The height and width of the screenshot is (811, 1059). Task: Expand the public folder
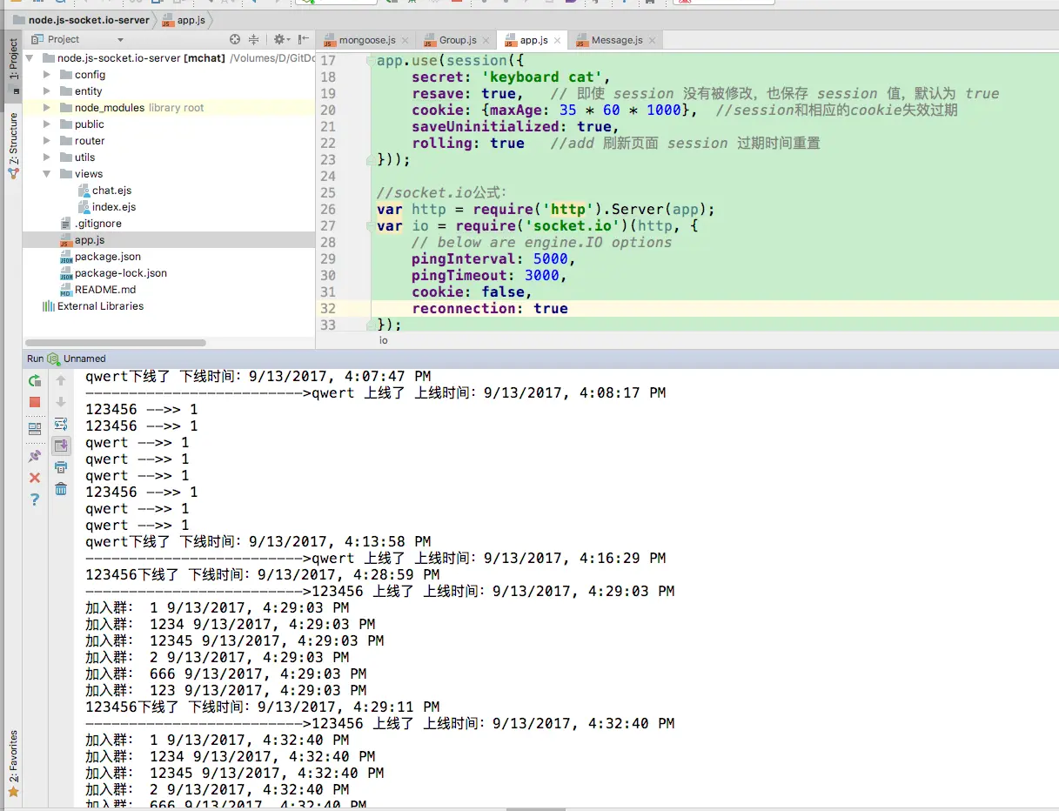click(48, 124)
